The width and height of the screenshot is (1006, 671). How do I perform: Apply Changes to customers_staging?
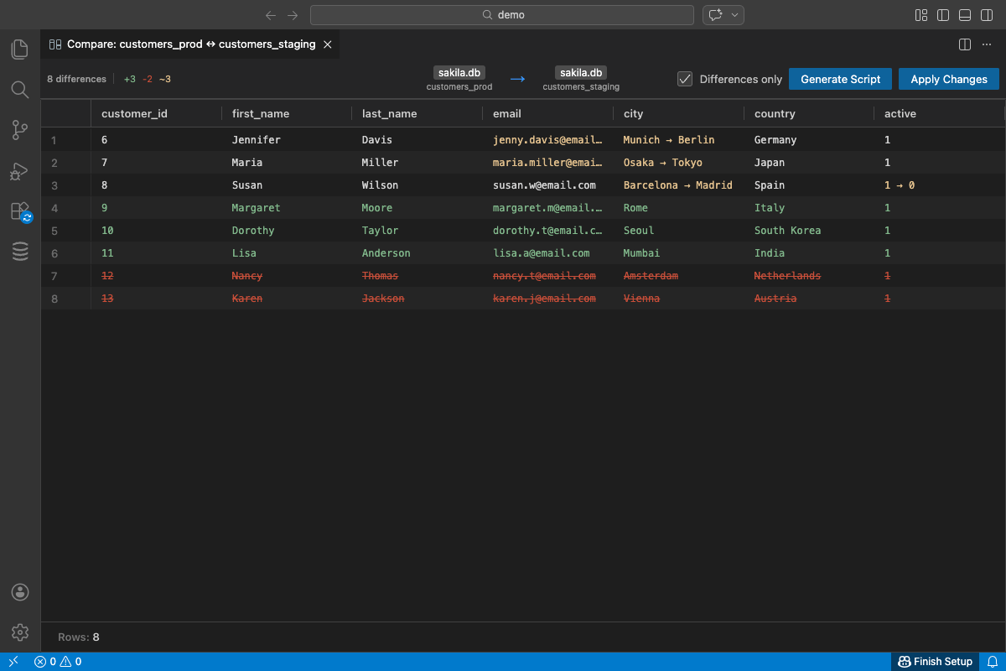coord(948,78)
